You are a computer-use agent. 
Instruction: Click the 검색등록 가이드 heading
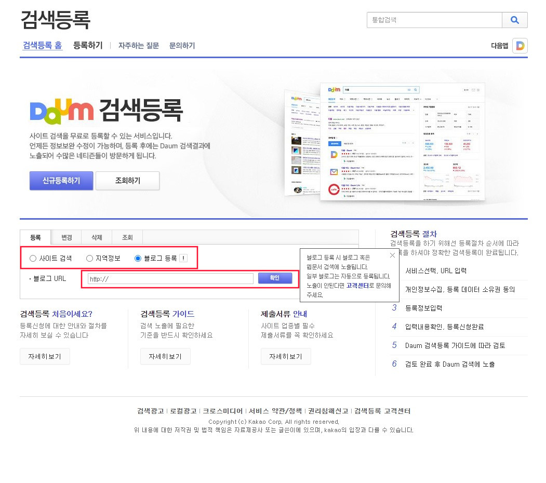pos(167,314)
